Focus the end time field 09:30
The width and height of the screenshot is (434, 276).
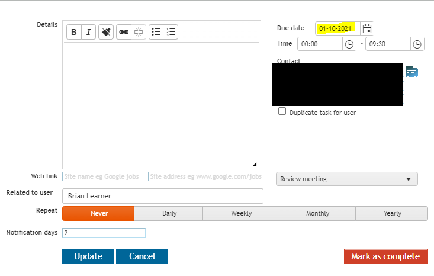click(388, 44)
